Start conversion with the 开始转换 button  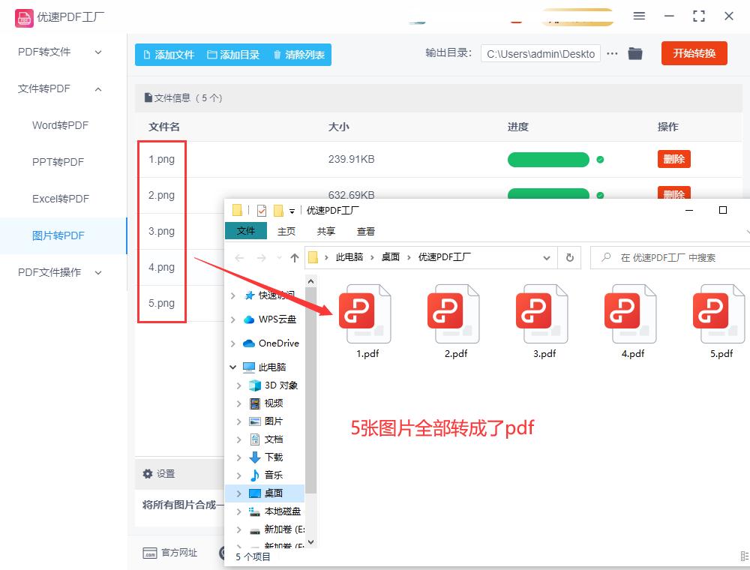tap(694, 53)
